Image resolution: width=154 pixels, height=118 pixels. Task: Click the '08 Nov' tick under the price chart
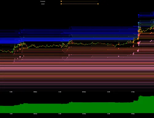[x=35, y=92]
